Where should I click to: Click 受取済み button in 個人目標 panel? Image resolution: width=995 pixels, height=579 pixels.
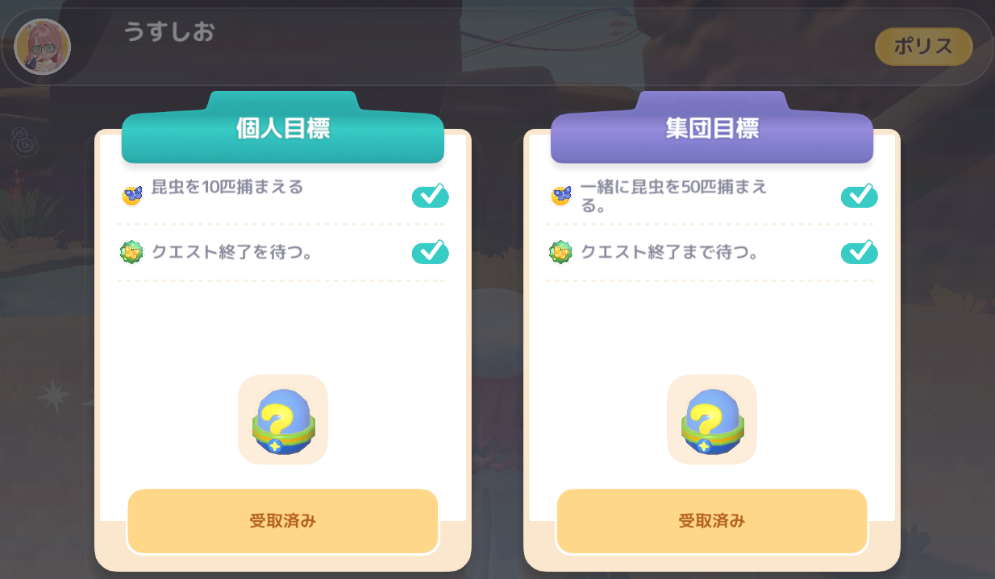pyautogui.click(x=283, y=521)
